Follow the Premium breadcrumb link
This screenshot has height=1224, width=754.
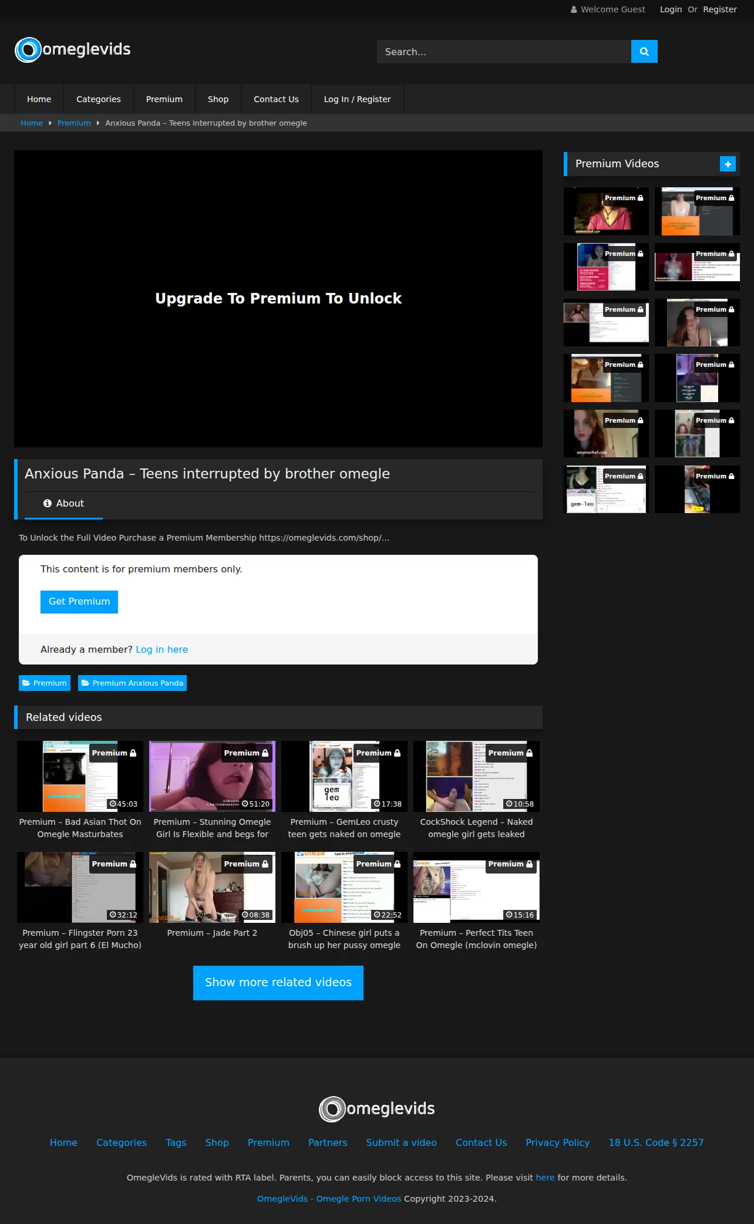(x=74, y=123)
